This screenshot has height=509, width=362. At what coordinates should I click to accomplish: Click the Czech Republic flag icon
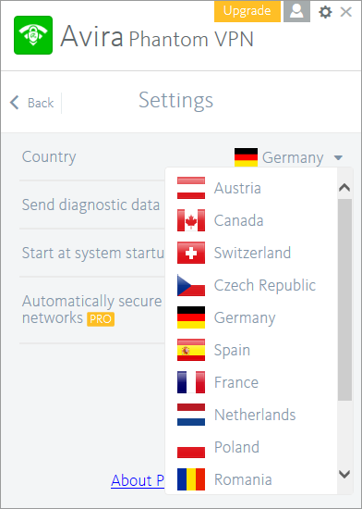[191, 285]
